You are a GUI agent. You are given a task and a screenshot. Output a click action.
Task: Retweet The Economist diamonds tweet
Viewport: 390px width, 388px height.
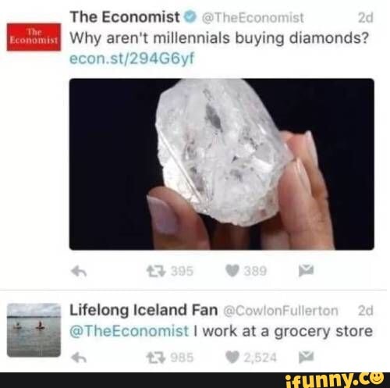point(156,271)
